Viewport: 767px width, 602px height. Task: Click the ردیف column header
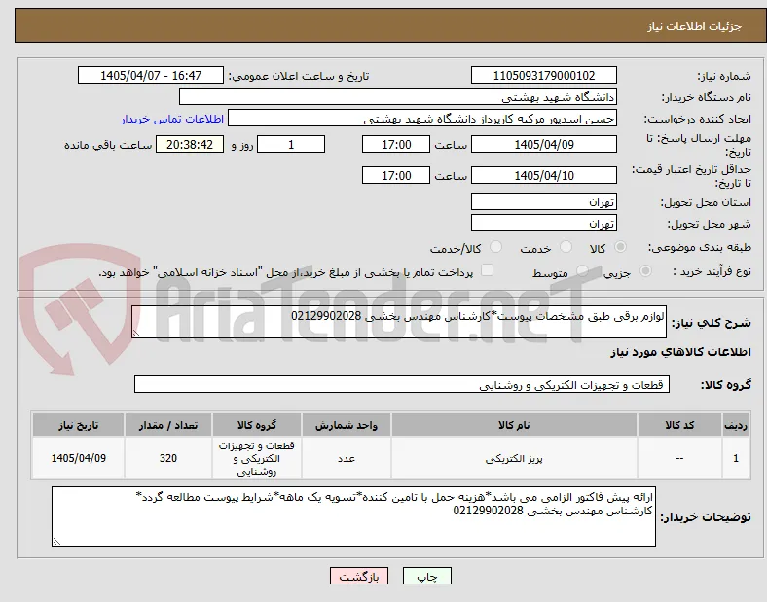(735, 425)
